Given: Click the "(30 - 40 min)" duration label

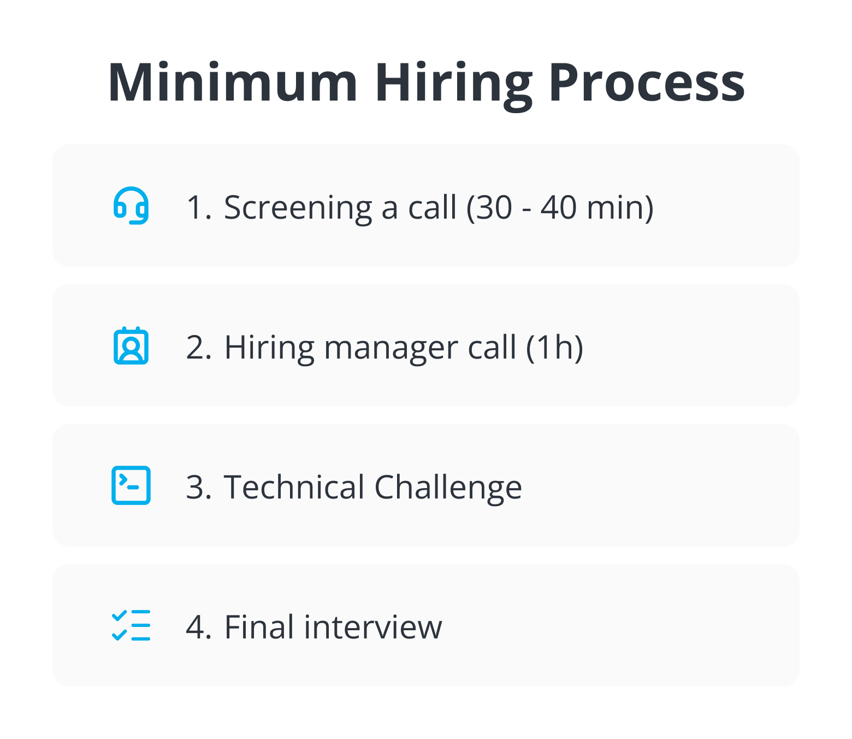Looking at the screenshot, I should (560, 208).
